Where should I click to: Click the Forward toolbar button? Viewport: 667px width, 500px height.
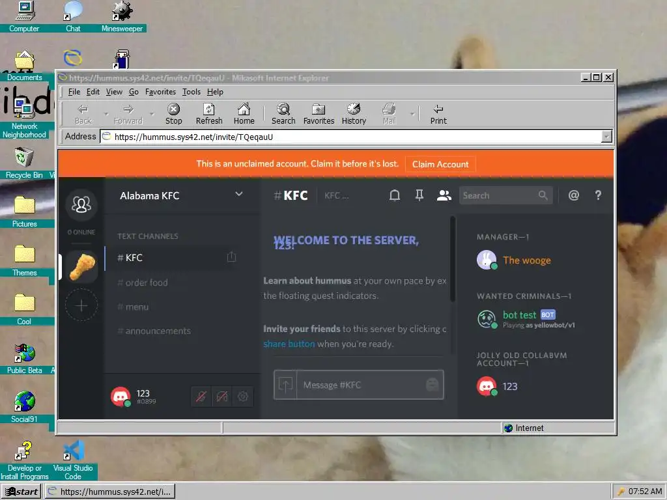128,114
